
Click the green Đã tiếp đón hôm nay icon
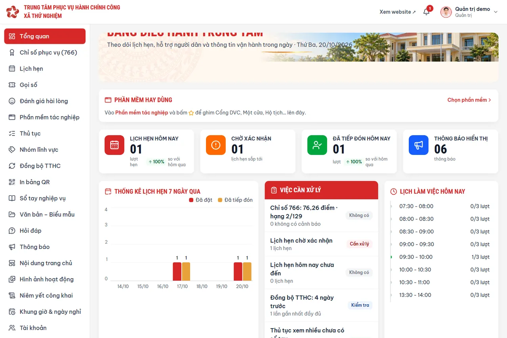317,145
